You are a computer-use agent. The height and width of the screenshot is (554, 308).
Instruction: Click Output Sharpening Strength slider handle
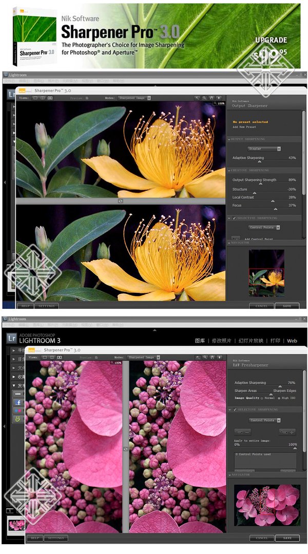[x=260, y=184]
